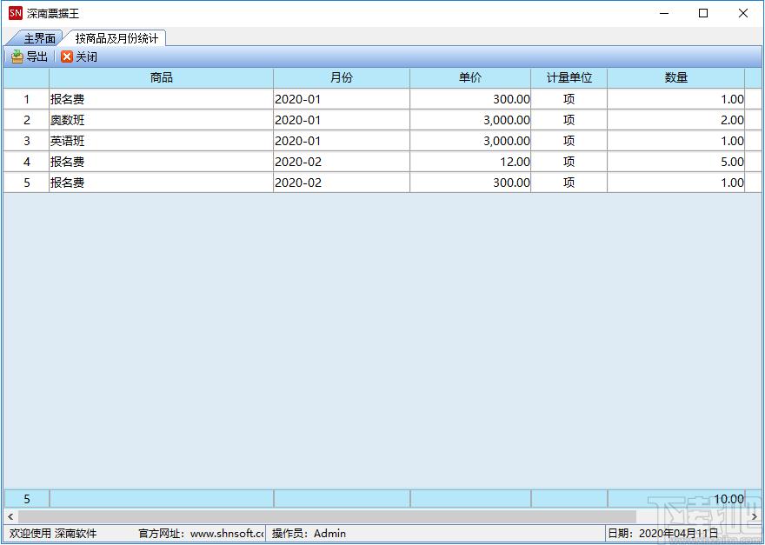Click the red 关闭 close icon
The width and height of the screenshot is (765, 545).
point(67,57)
